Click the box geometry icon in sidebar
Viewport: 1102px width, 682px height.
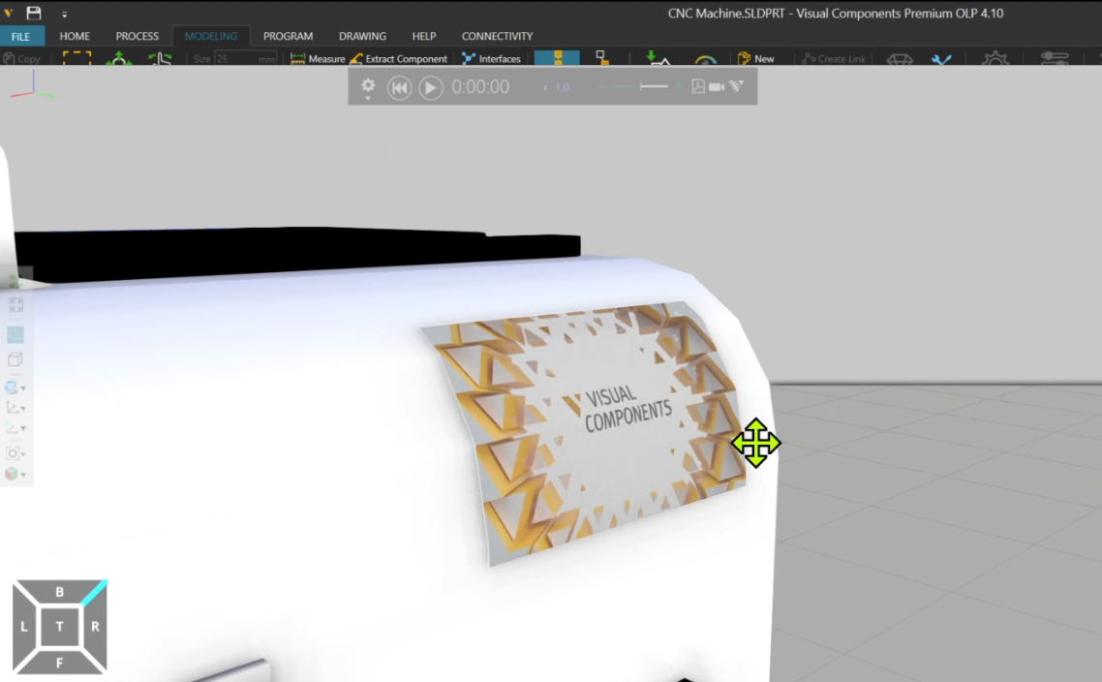[x=15, y=358]
